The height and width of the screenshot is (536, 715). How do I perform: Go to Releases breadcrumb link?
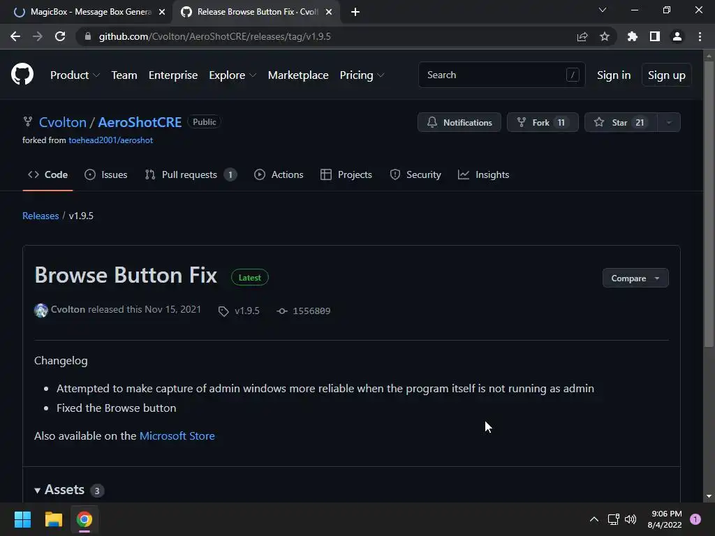pyautogui.click(x=40, y=216)
